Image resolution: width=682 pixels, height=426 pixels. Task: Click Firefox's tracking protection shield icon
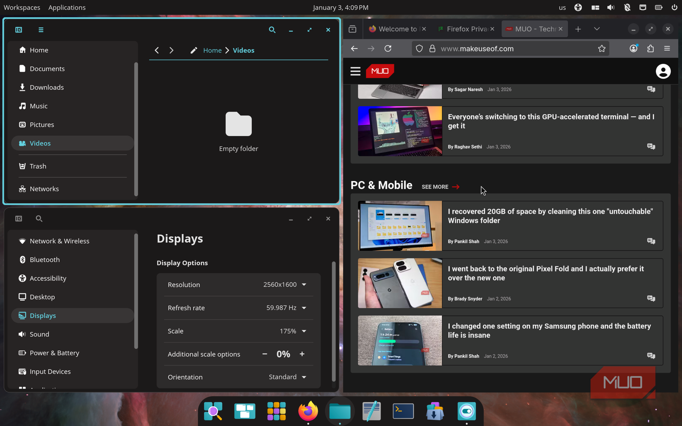[419, 48]
